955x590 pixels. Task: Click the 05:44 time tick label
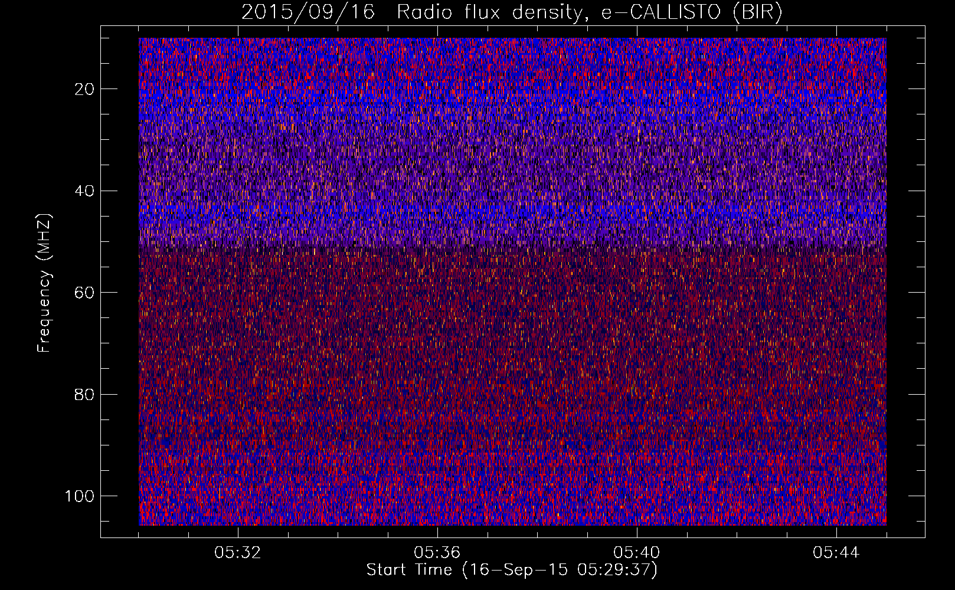[x=836, y=553]
